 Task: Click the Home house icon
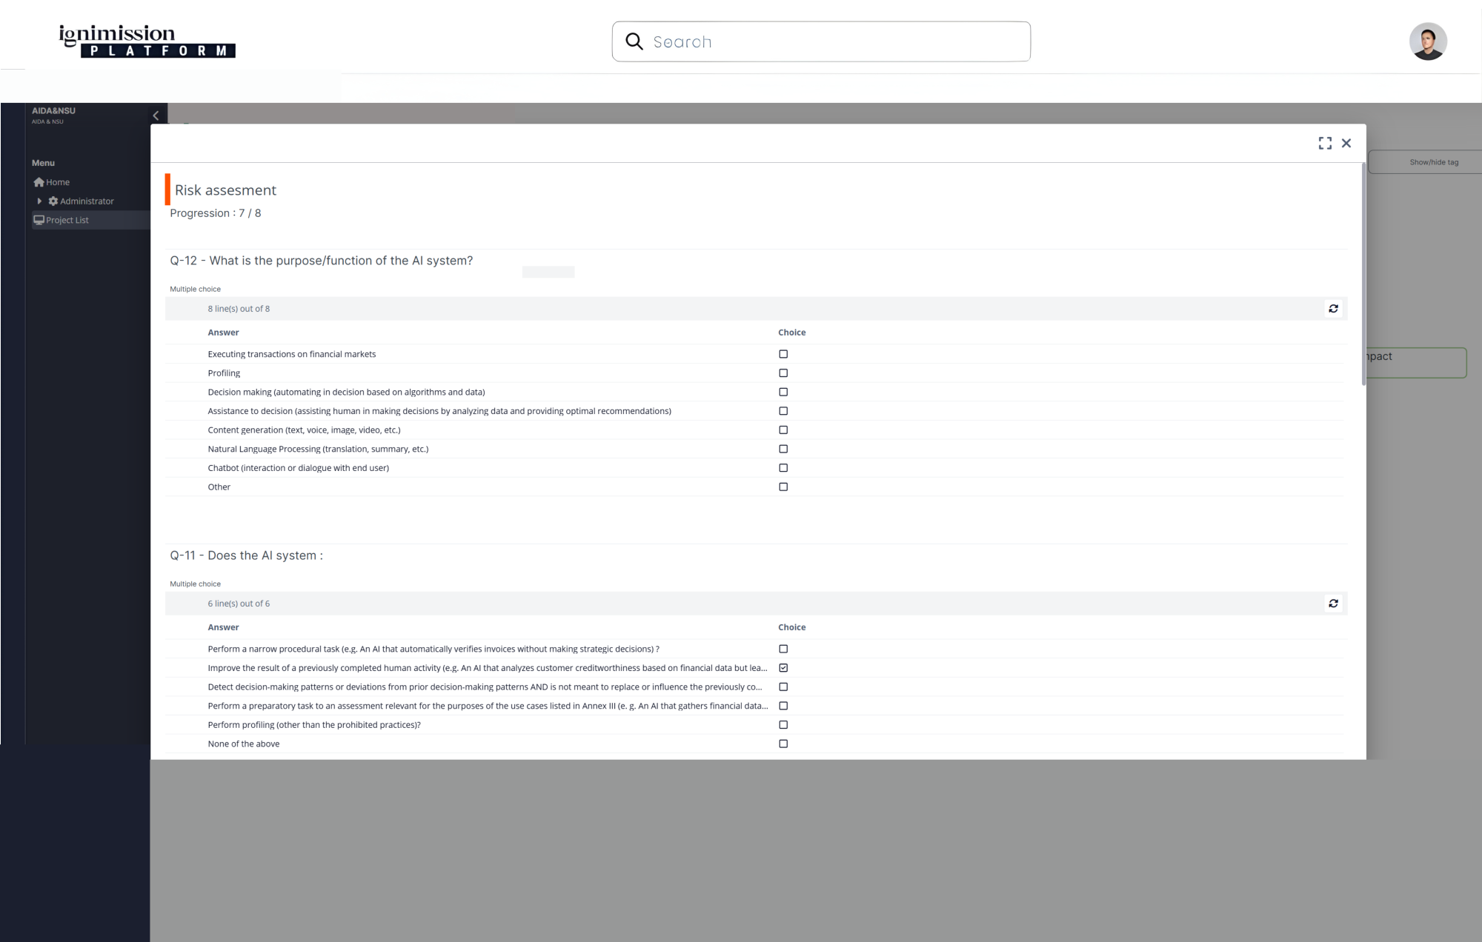click(39, 182)
